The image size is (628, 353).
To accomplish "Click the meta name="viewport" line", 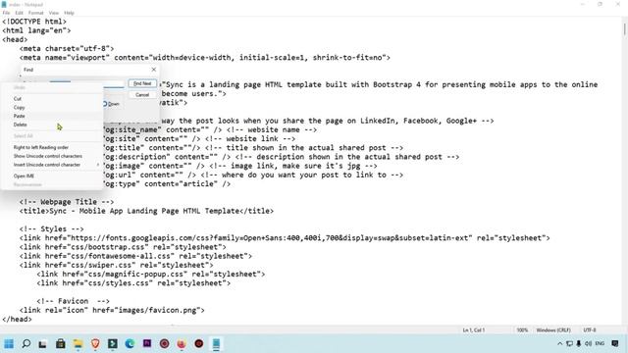I will click(205, 58).
